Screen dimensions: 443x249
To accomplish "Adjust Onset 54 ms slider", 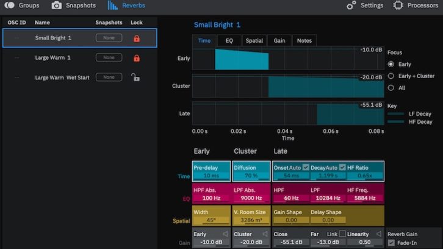I will pos(291,176).
